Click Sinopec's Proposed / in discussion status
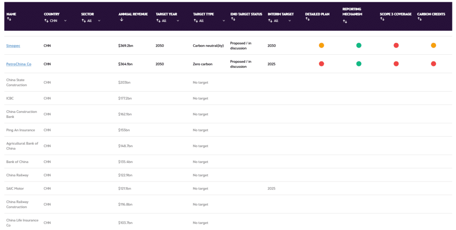The image size is (456, 230). [240, 45]
